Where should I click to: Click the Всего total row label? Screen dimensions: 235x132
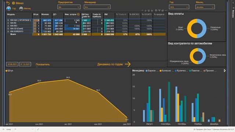13,34
